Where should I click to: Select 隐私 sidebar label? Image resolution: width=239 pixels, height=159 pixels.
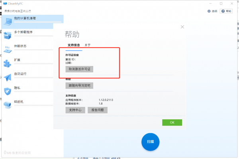coord(17,88)
